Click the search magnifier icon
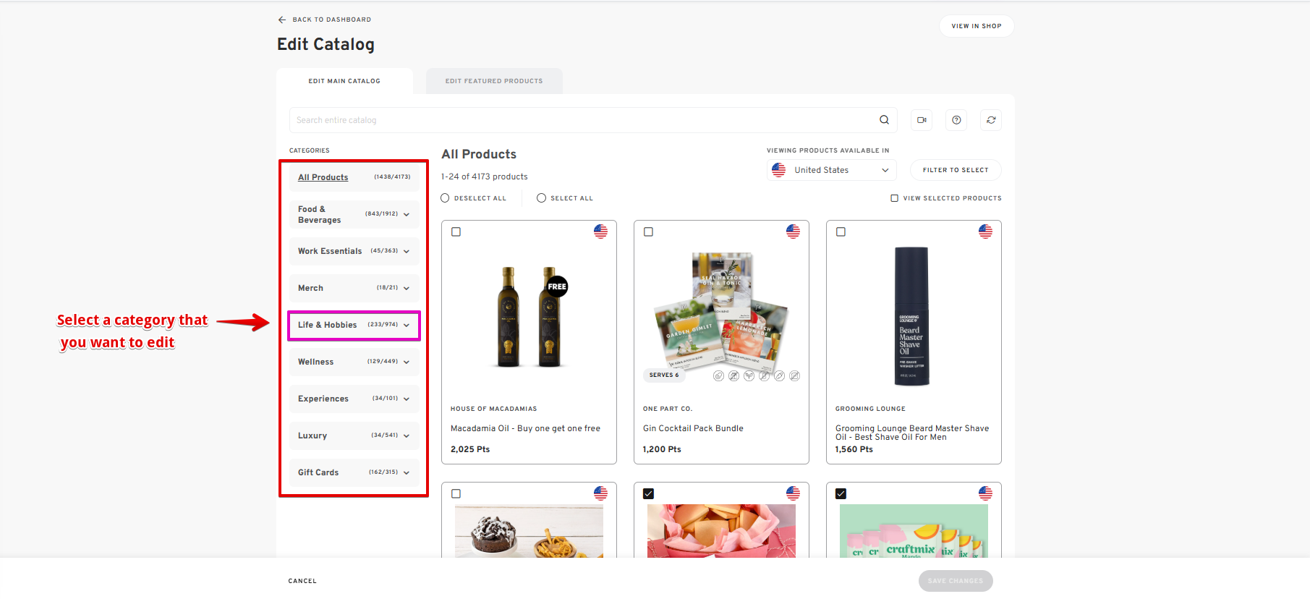 coord(884,120)
